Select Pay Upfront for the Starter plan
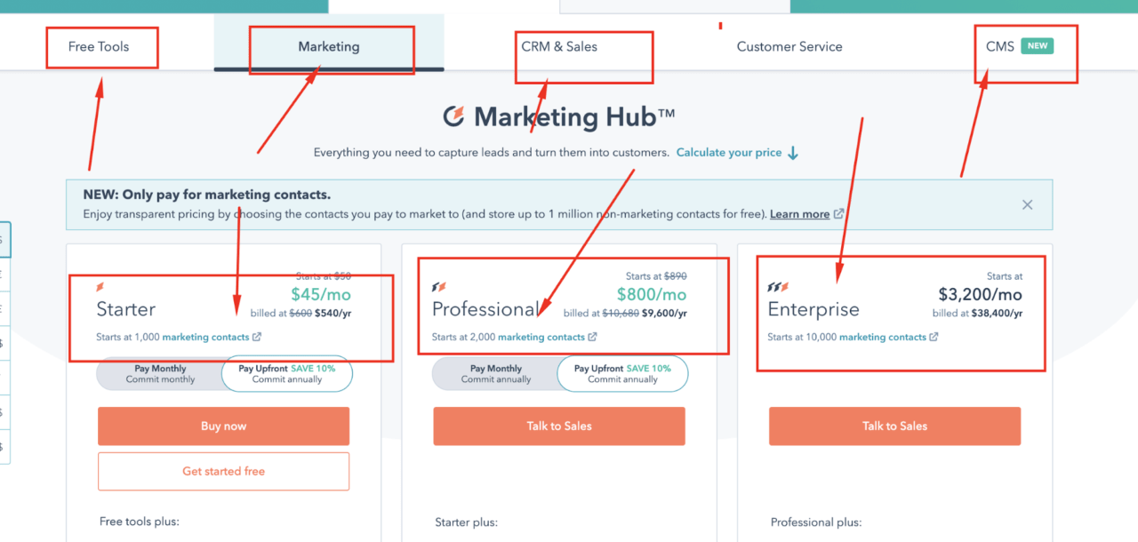The height and width of the screenshot is (542, 1138). (x=286, y=373)
